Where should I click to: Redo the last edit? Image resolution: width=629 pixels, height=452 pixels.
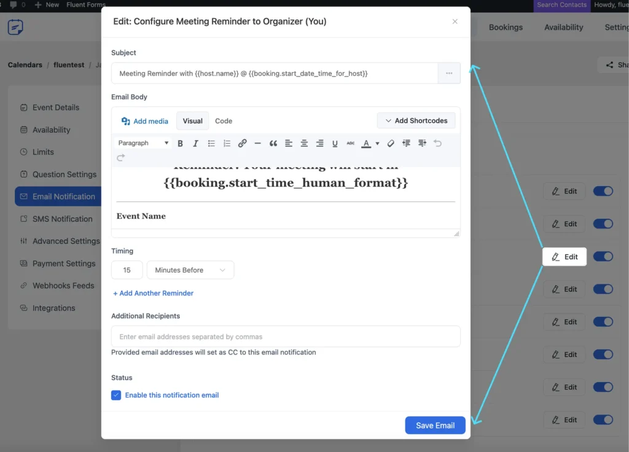[121, 158]
